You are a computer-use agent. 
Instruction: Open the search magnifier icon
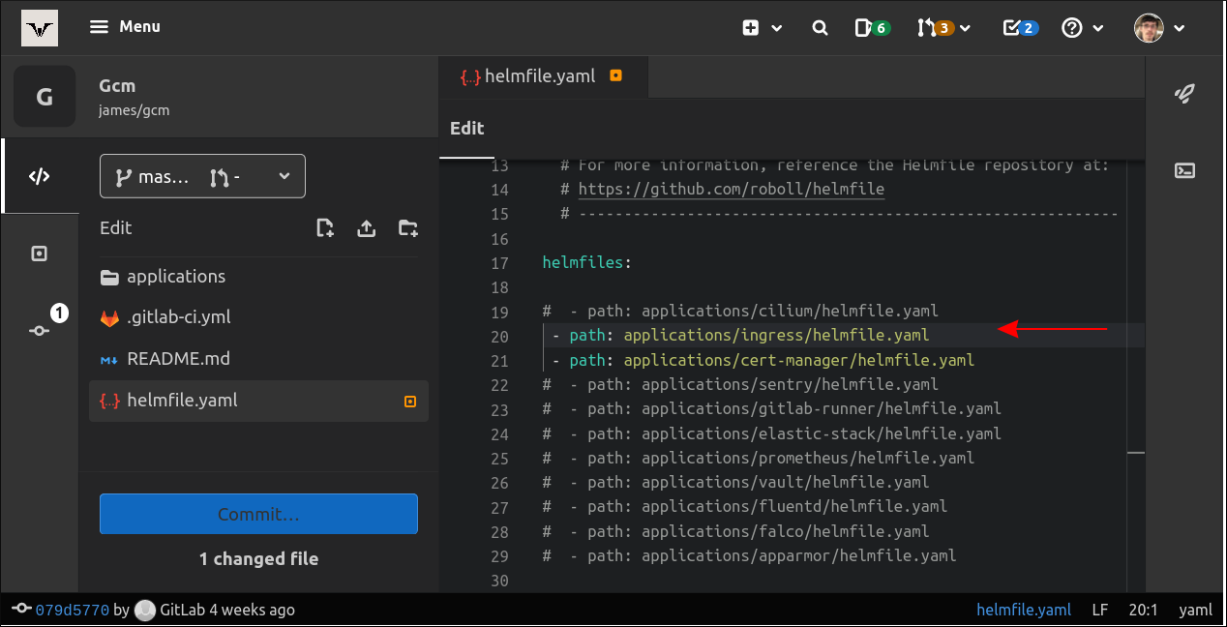(x=820, y=28)
